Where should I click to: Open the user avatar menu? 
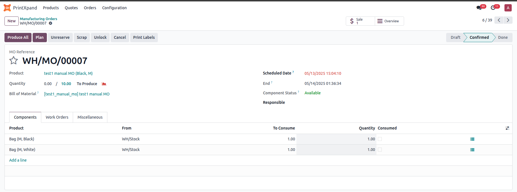pos(508,8)
